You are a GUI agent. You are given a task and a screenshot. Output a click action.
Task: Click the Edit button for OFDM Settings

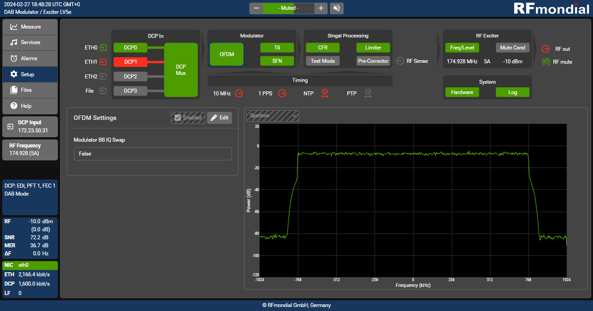click(x=219, y=118)
